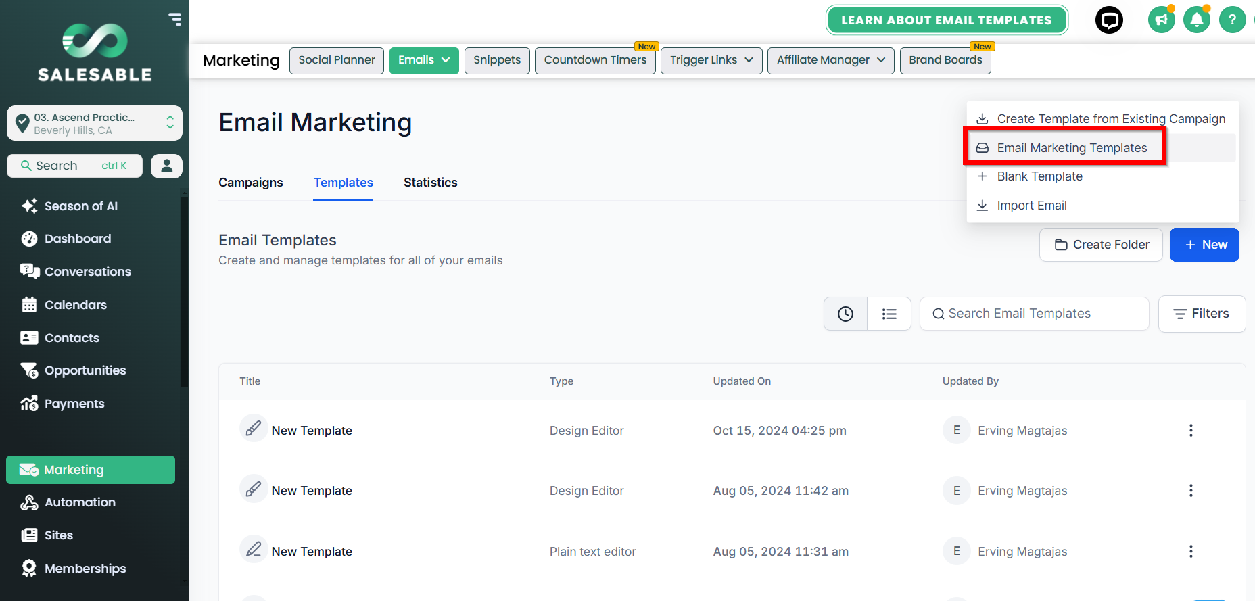Select Marketing in sidebar

(91, 470)
